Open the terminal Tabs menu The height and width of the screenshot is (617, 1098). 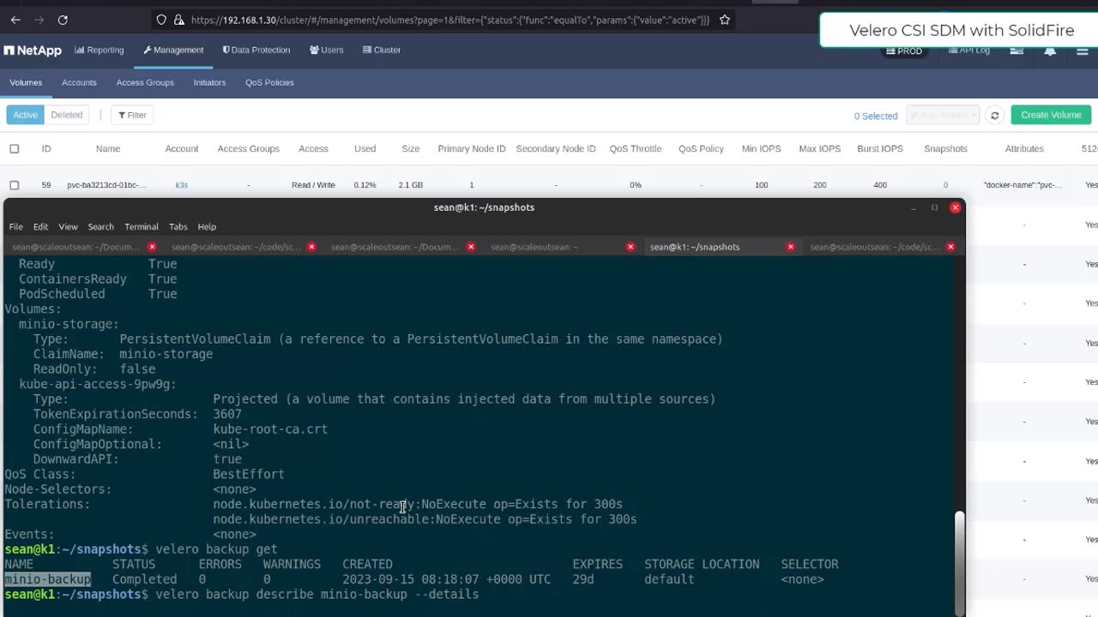[178, 227]
